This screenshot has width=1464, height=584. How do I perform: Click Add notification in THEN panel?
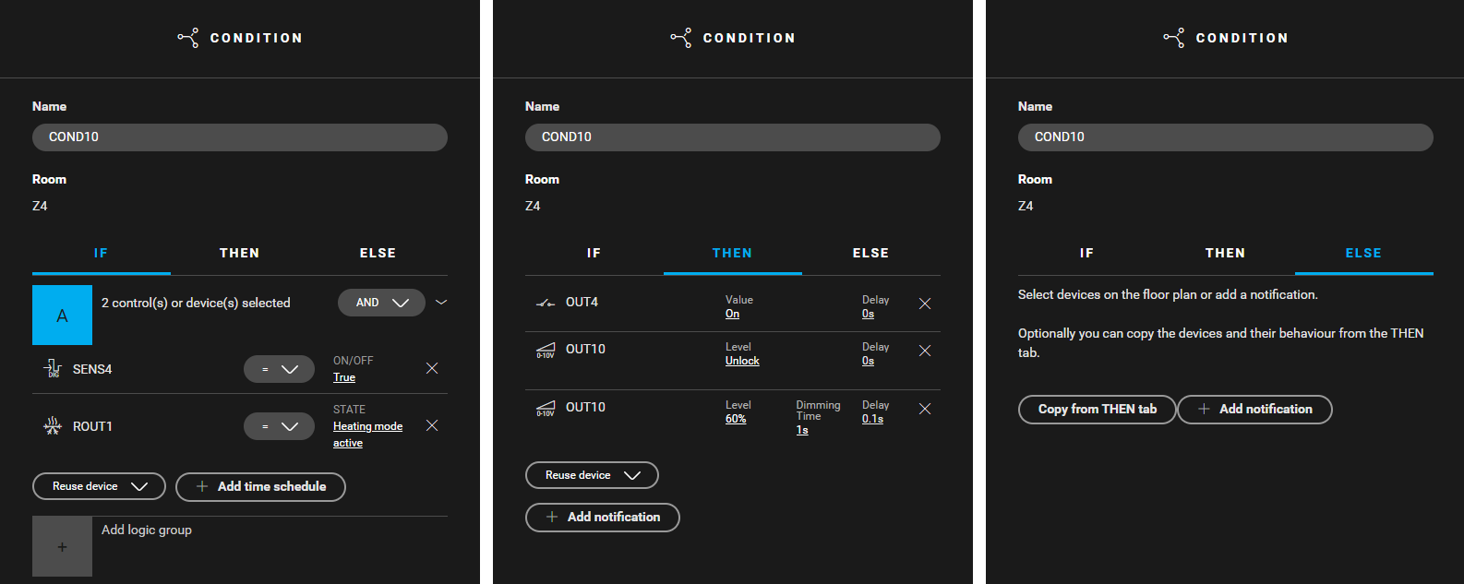tap(603, 517)
